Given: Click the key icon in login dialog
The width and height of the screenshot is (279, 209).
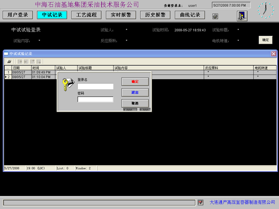Looking at the screenshot, I should point(68,84).
